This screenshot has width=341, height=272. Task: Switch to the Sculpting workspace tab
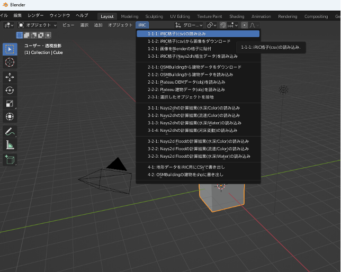154,16
